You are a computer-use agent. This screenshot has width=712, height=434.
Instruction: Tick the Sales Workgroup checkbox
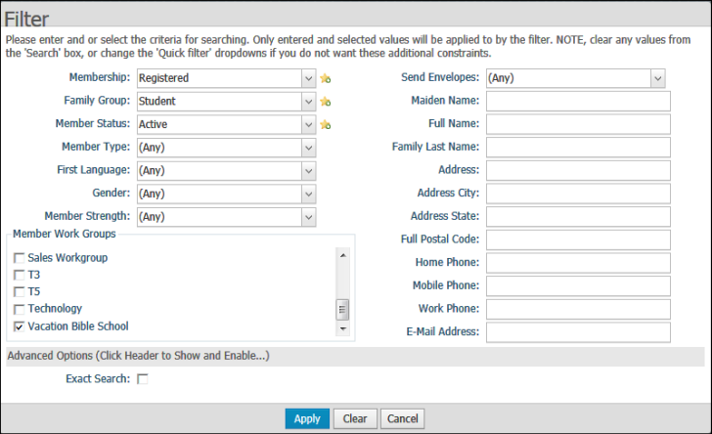coord(20,258)
